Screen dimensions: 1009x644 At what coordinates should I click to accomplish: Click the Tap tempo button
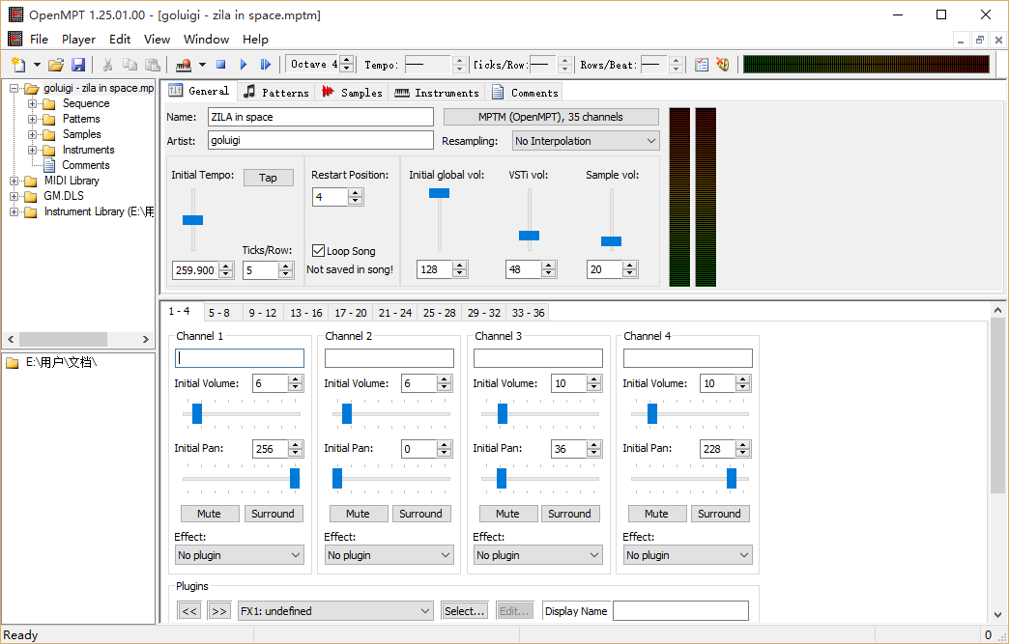pos(268,178)
